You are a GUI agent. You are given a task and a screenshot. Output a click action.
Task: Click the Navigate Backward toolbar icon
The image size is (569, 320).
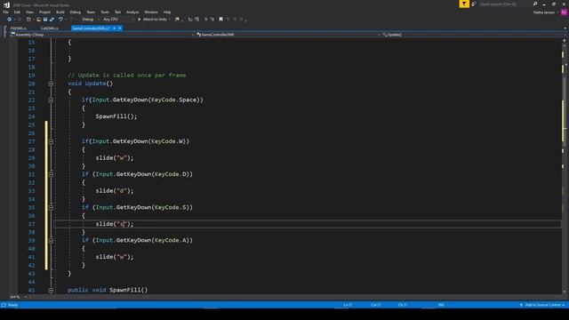10,20
